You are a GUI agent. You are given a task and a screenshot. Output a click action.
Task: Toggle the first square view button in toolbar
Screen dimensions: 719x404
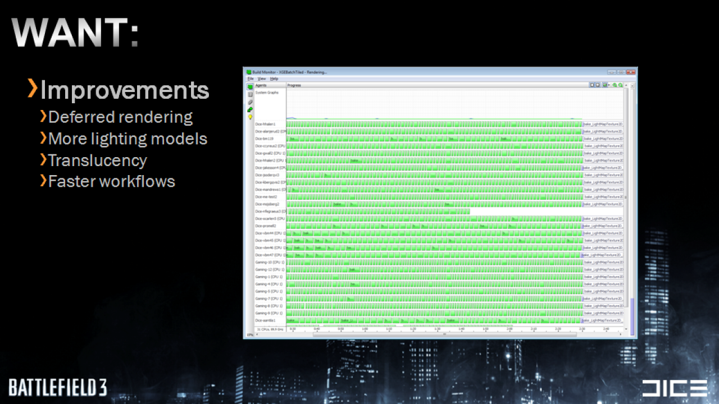pyautogui.click(x=592, y=85)
